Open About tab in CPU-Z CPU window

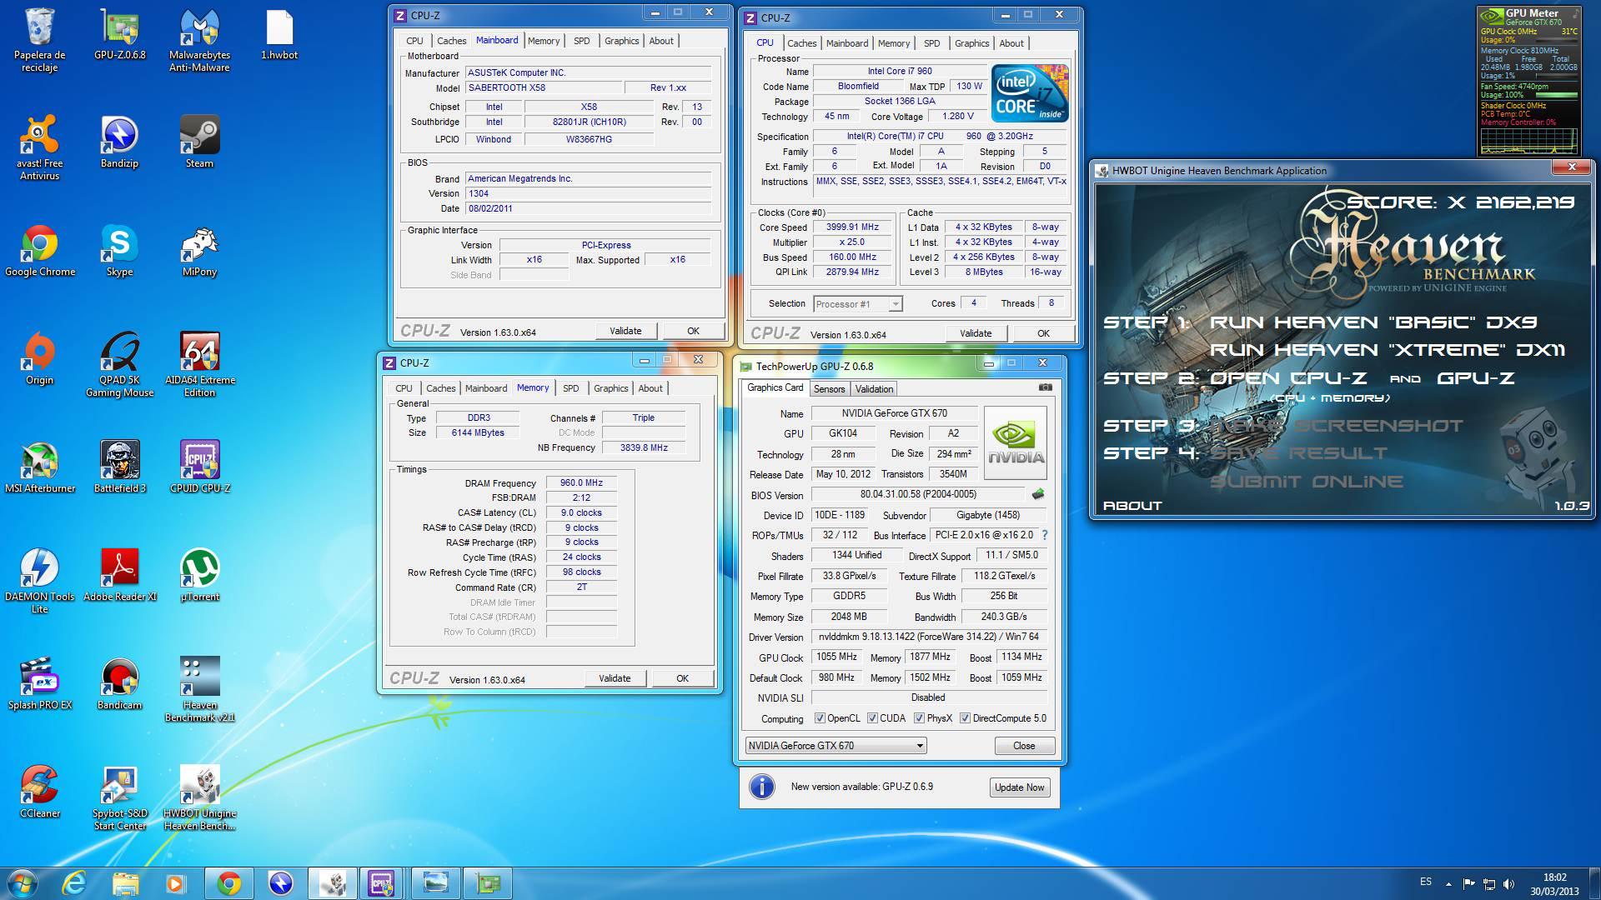point(1011,43)
